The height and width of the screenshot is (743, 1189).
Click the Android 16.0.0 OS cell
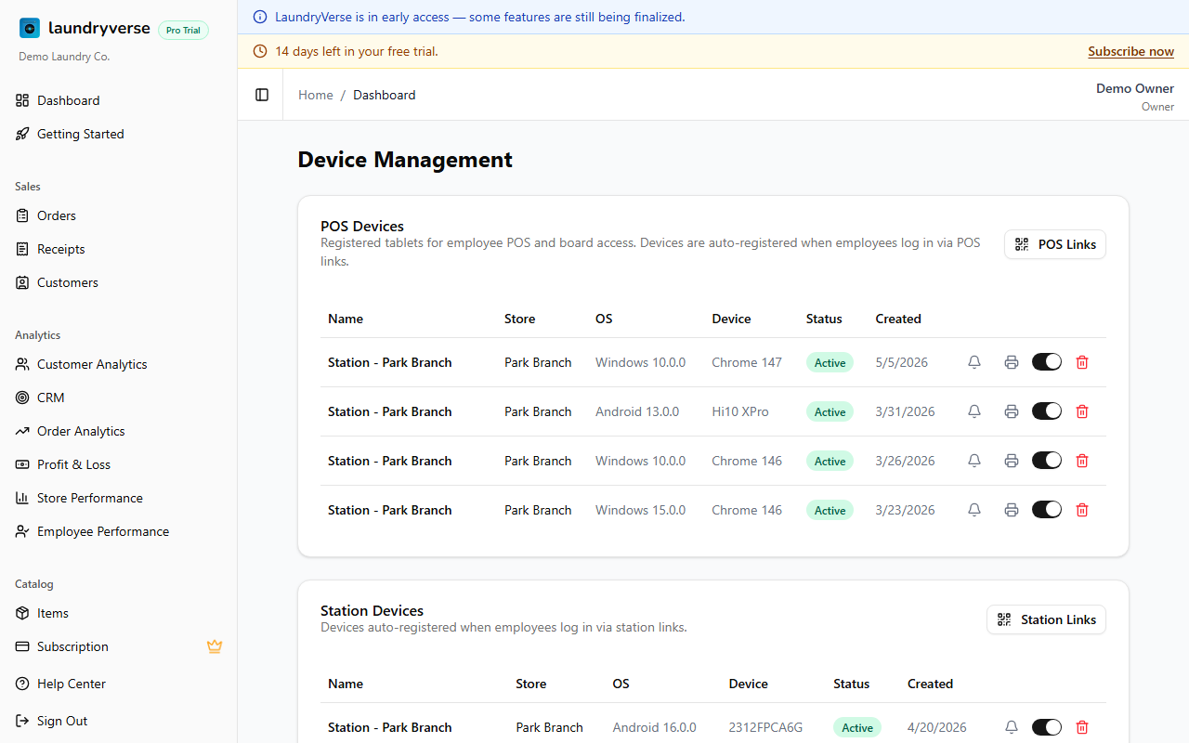[655, 727]
